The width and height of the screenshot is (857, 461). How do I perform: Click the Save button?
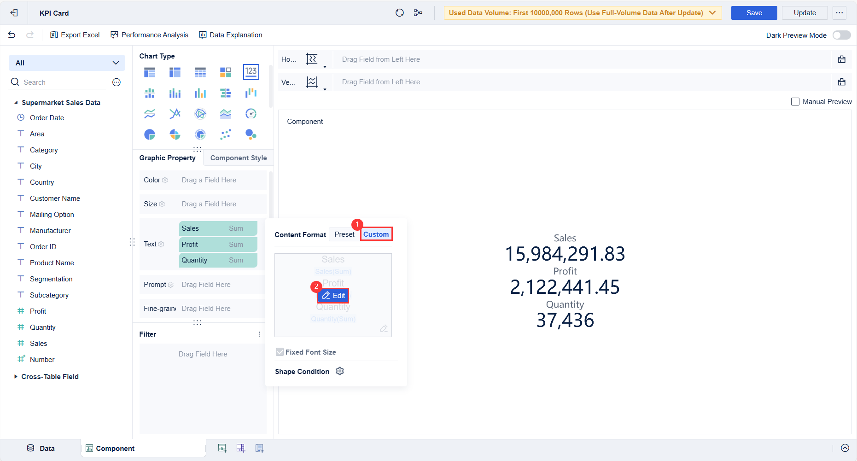click(x=753, y=12)
